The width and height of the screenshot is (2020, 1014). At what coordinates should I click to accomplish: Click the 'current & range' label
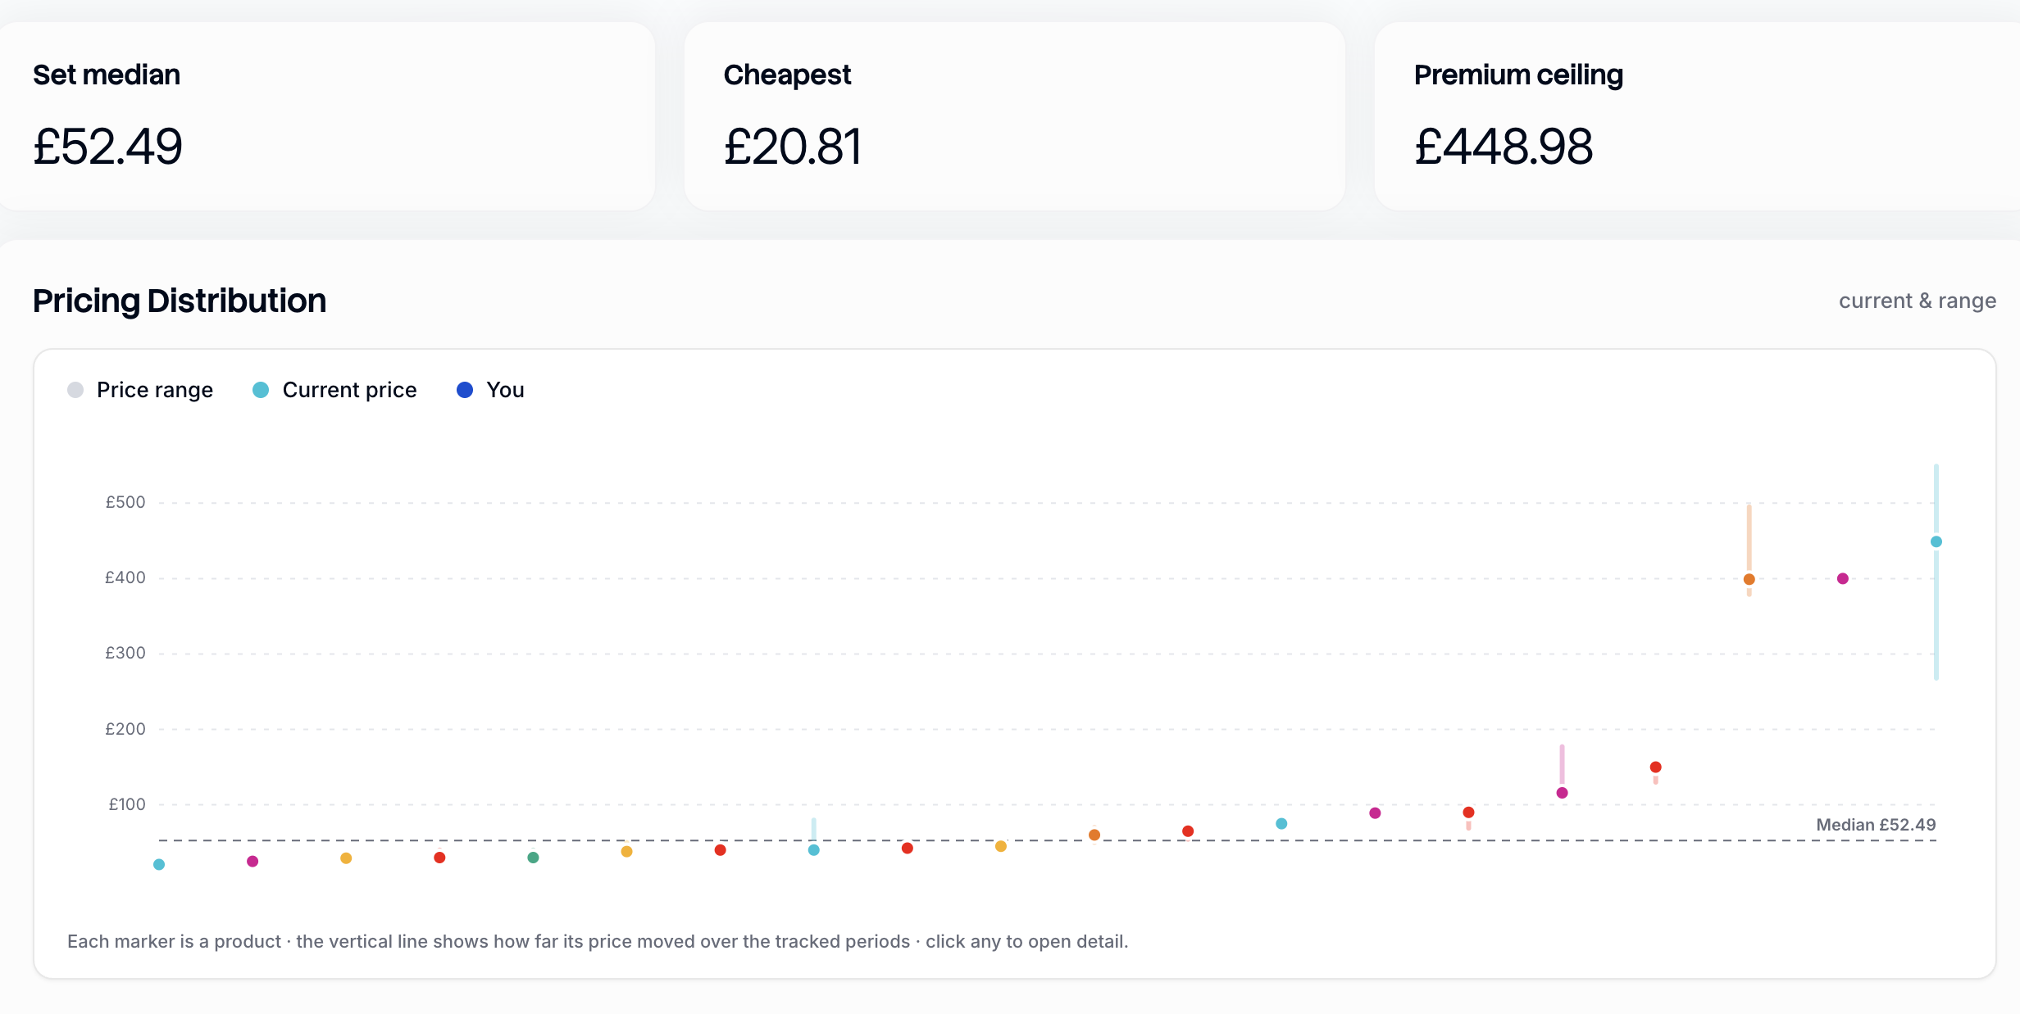pyautogui.click(x=1918, y=301)
